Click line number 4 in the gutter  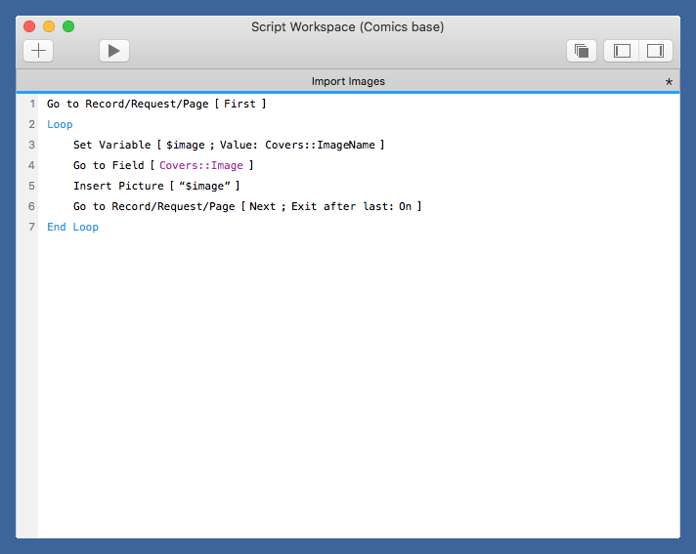[31, 165]
